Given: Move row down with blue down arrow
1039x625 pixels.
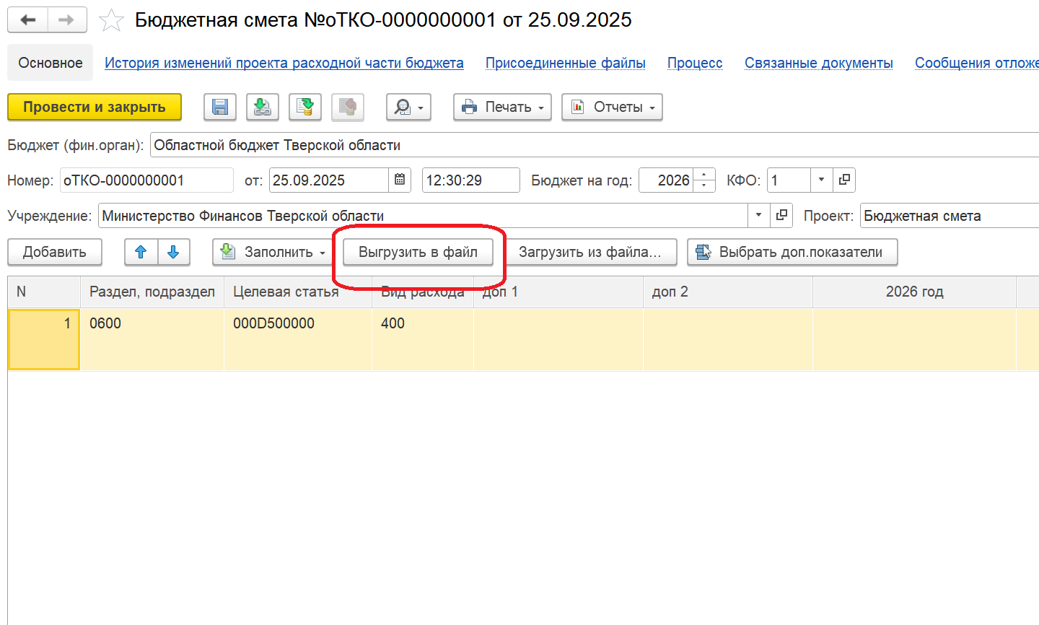Looking at the screenshot, I should click(173, 252).
